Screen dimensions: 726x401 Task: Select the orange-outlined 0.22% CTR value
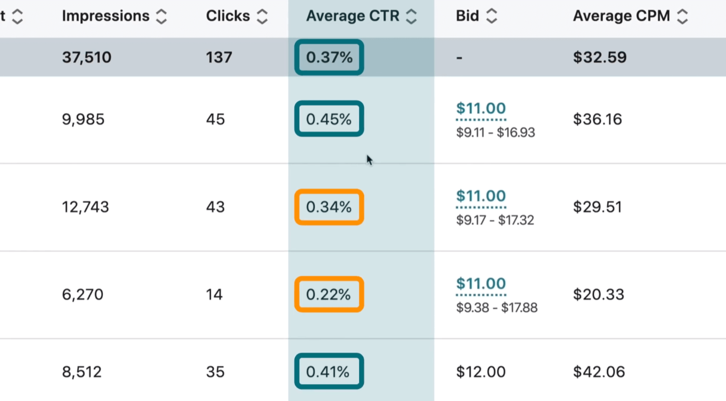pos(329,294)
